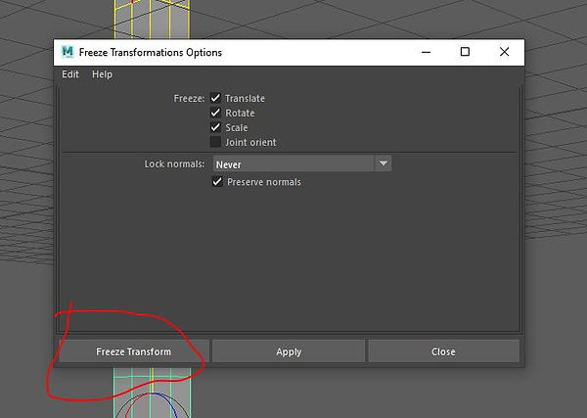The width and height of the screenshot is (587, 418).
Task: Uncheck the Rotate freeze checkbox
Action: [x=215, y=113]
